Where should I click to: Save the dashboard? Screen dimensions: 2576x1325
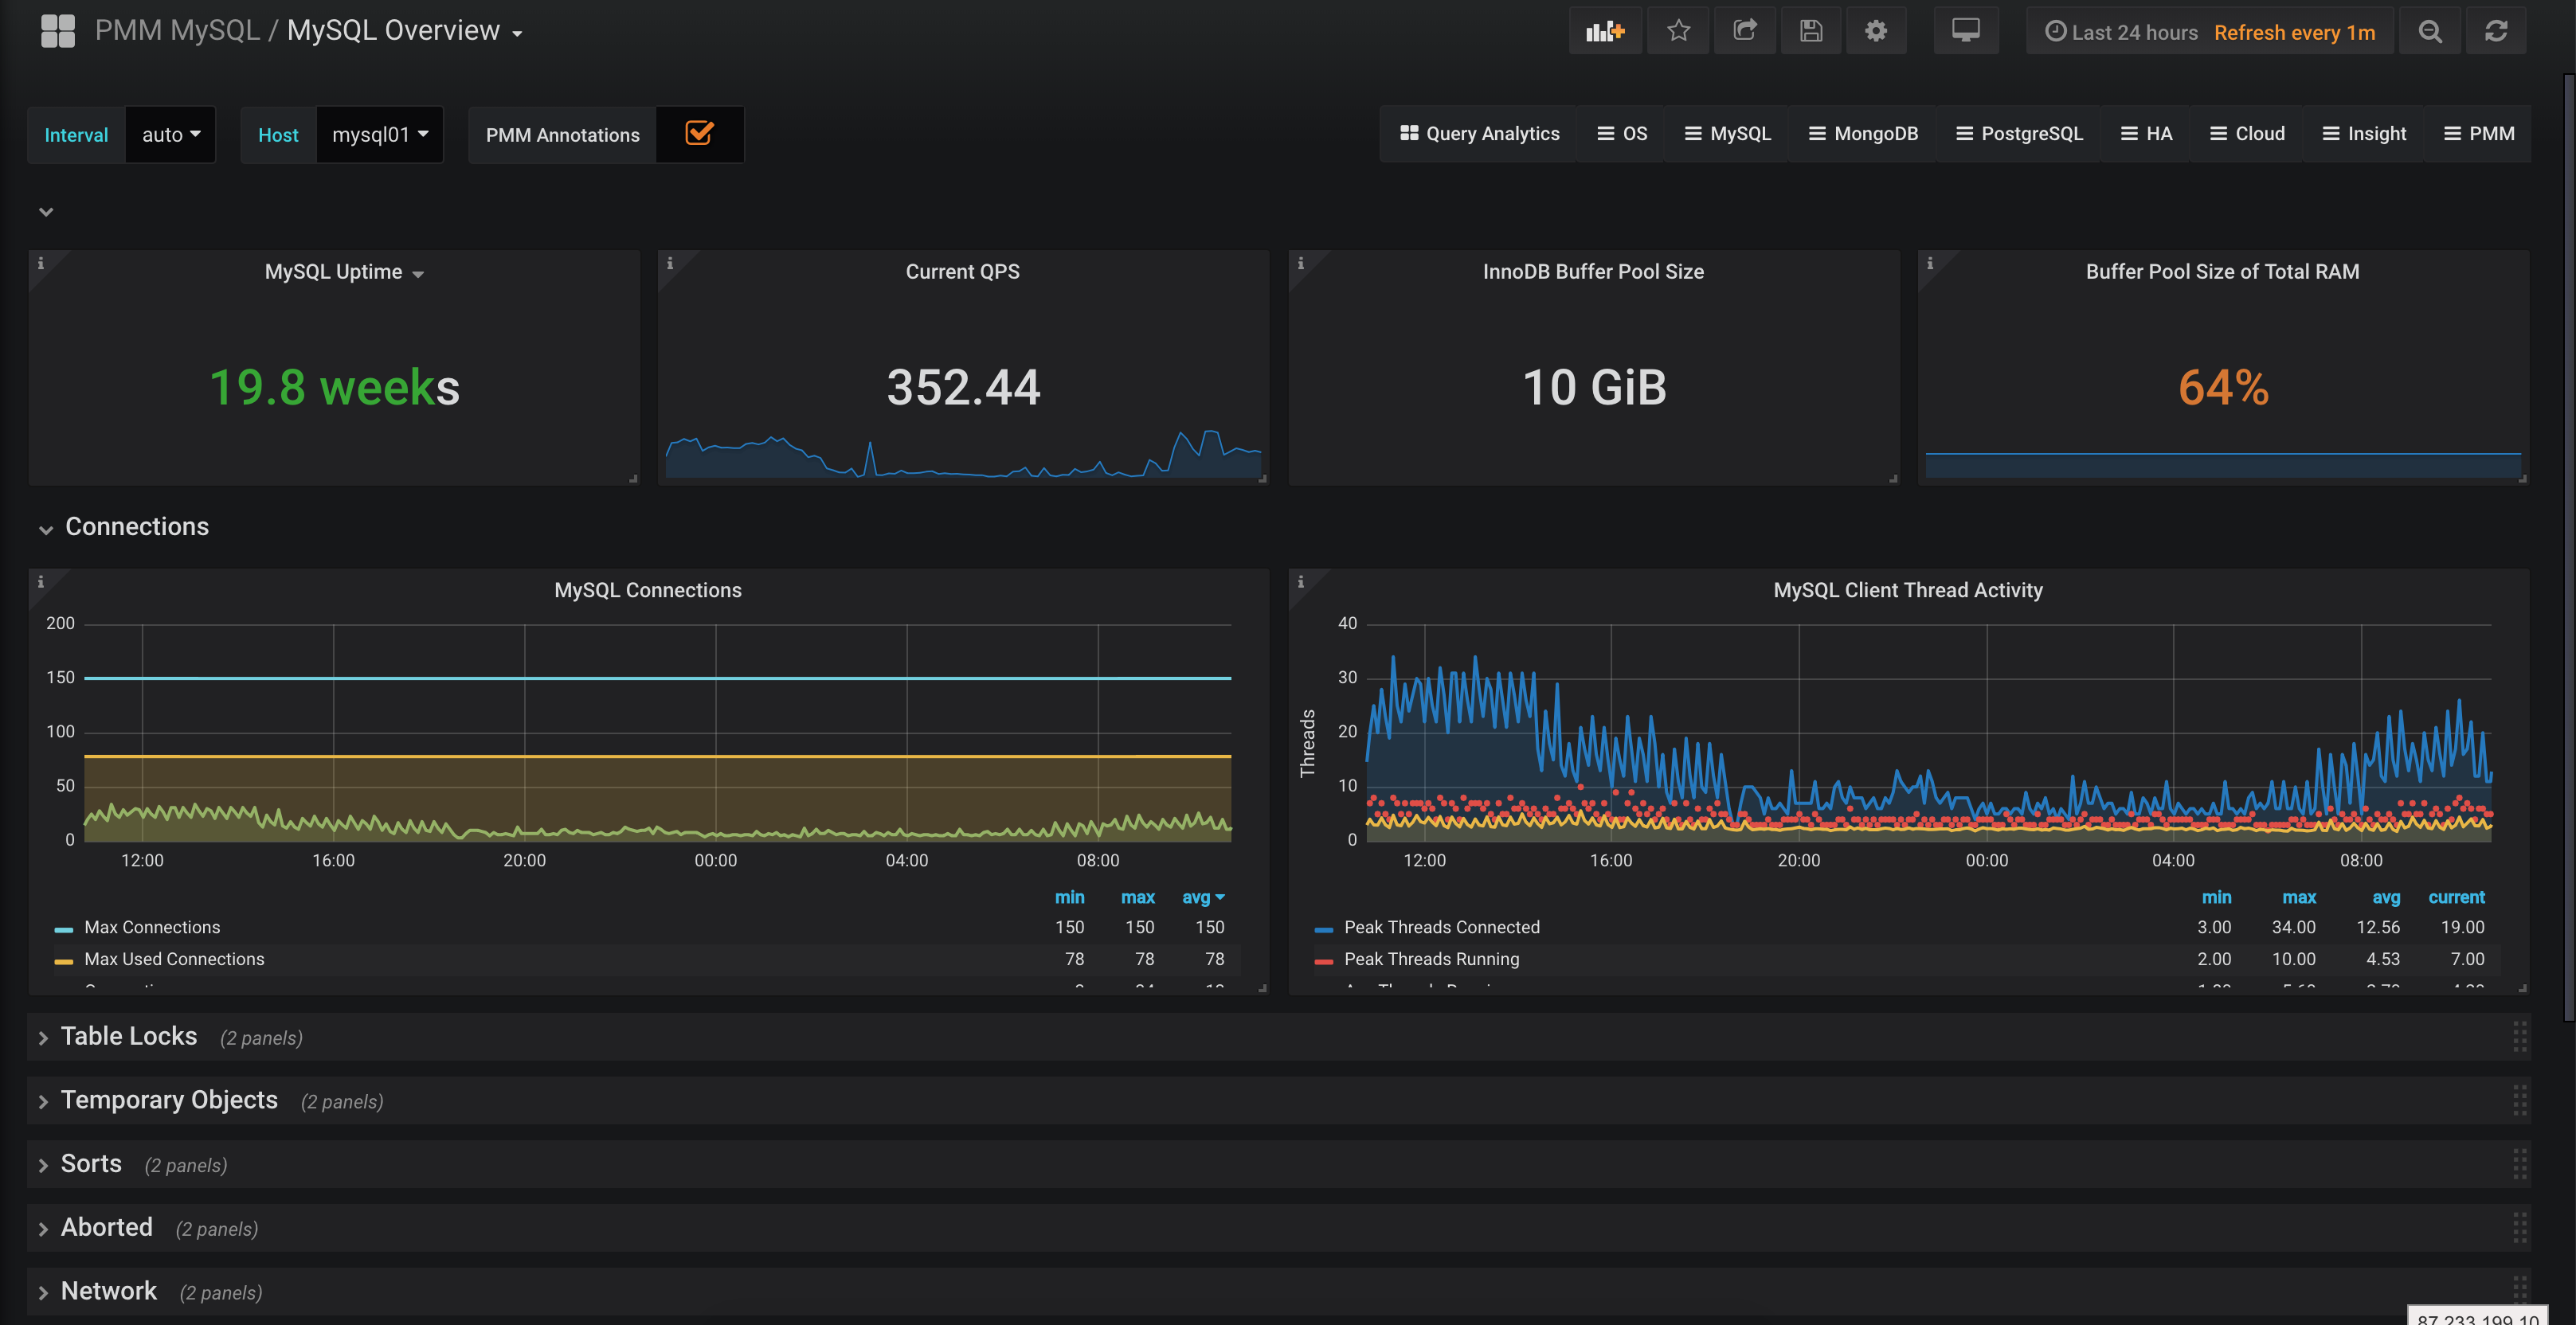pos(1811,31)
